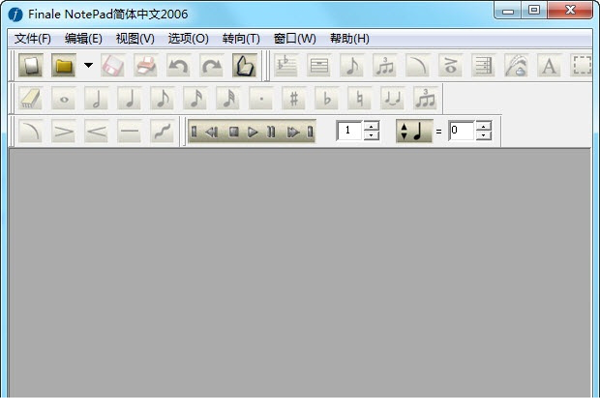Select the Hand Grabber tool
This screenshot has height=413, width=600.
(245, 66)
